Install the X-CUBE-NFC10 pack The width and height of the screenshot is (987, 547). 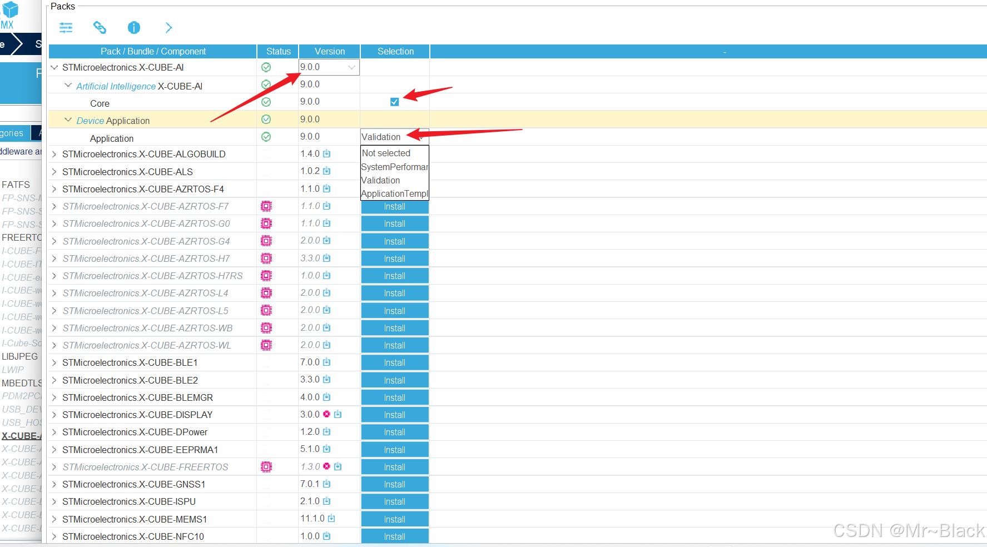395,536
